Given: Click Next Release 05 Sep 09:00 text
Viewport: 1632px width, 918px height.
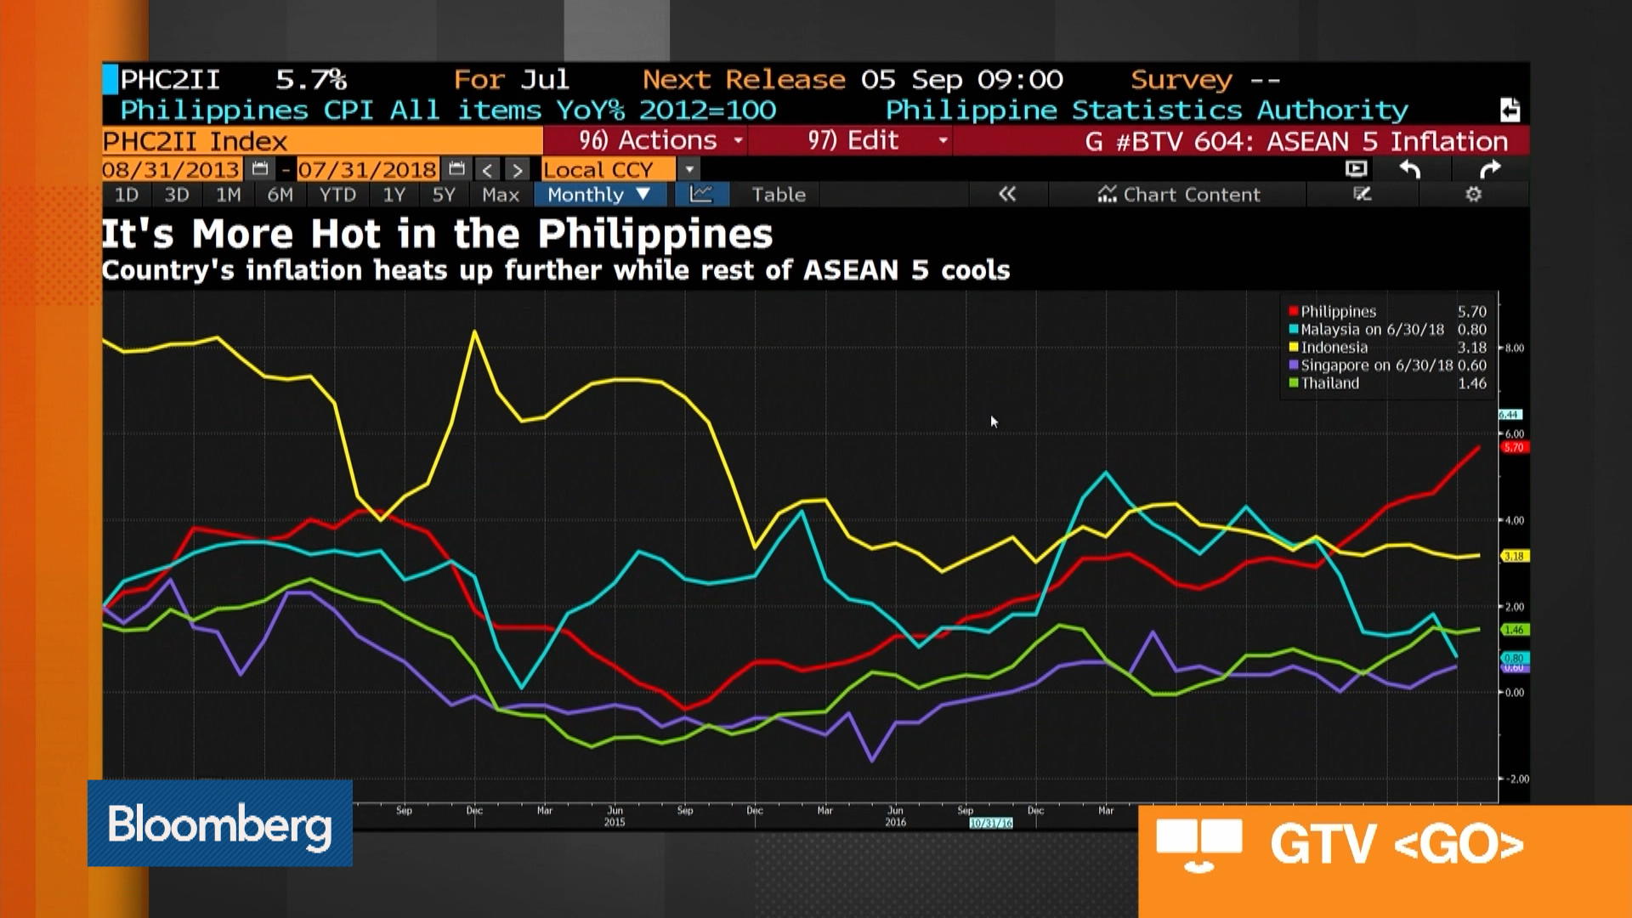Looking at the screenshot, I should 853,80.
